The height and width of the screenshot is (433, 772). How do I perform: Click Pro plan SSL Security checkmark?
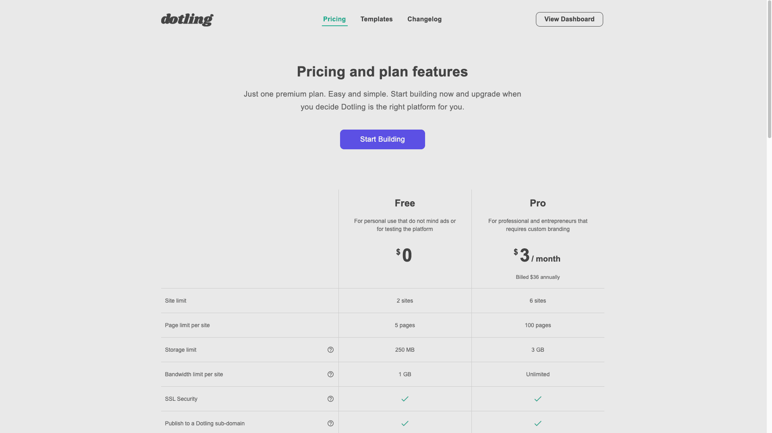tap(537, 399)
